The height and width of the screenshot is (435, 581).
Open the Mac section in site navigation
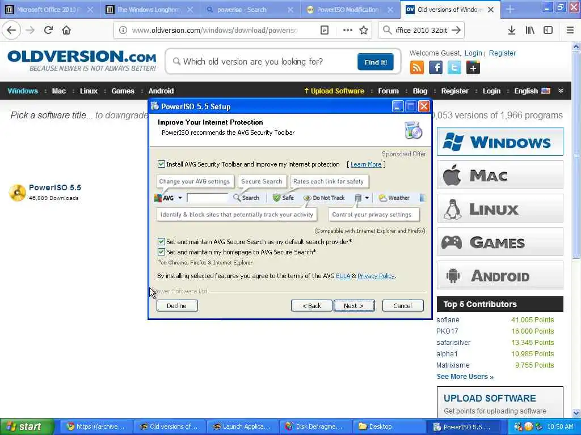point(59,91)
